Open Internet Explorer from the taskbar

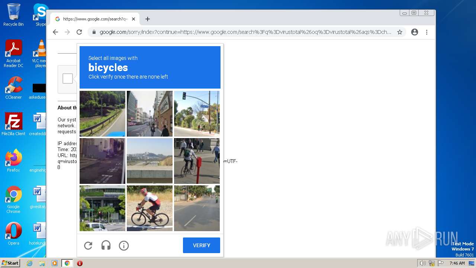[x=30, y=263]
